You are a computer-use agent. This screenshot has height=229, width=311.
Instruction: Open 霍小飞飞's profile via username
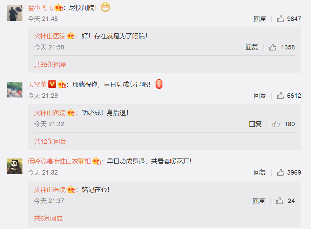click(x=40, y=8)
